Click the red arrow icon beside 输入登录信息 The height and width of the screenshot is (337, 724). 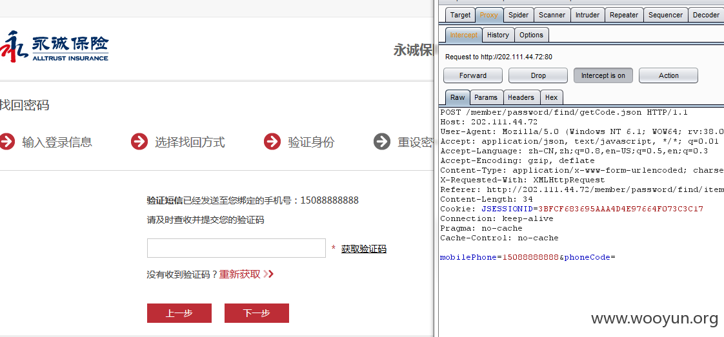[6, 142]
